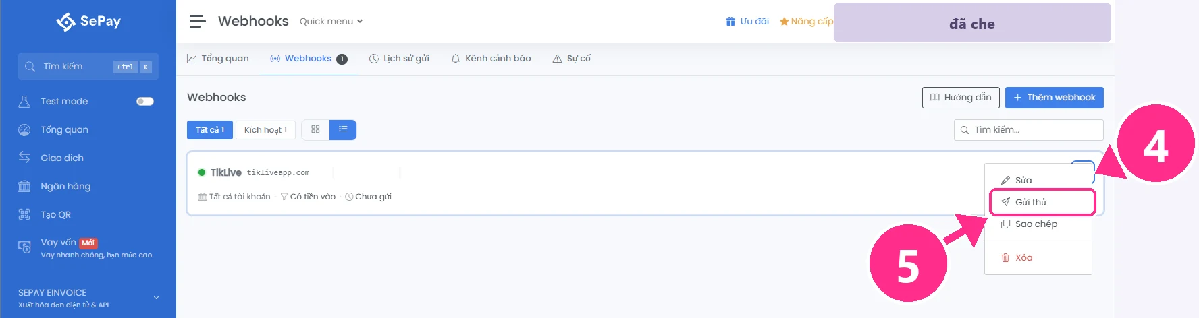Choose Gửi thử from the context menu

point(1042,202)
